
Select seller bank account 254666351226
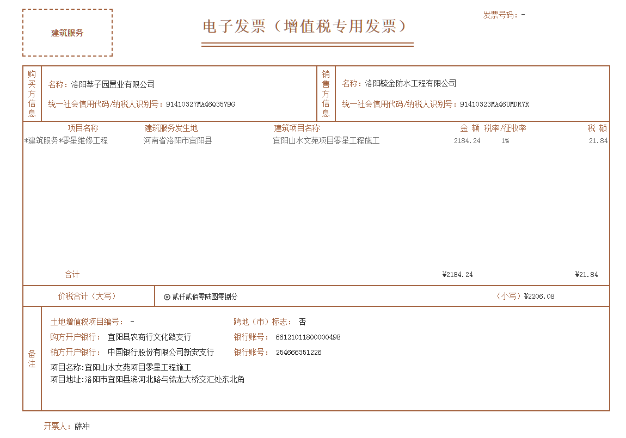(298, 353)
